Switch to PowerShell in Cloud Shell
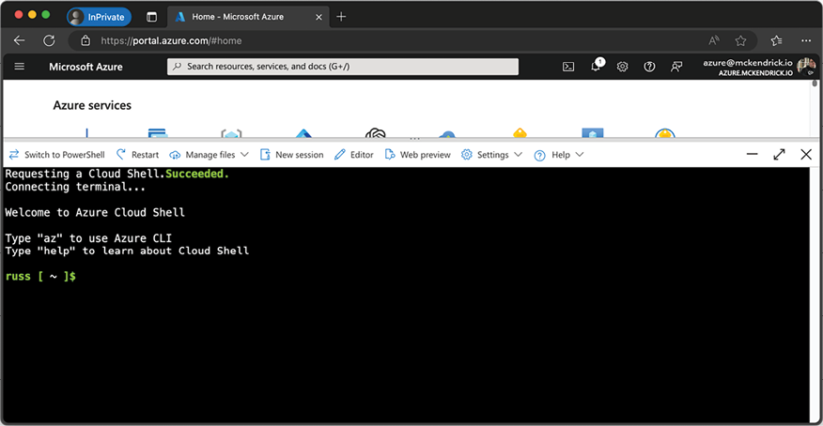Image resolution: width=823 pixels, height=426 pixels. [x=56, y=155]
